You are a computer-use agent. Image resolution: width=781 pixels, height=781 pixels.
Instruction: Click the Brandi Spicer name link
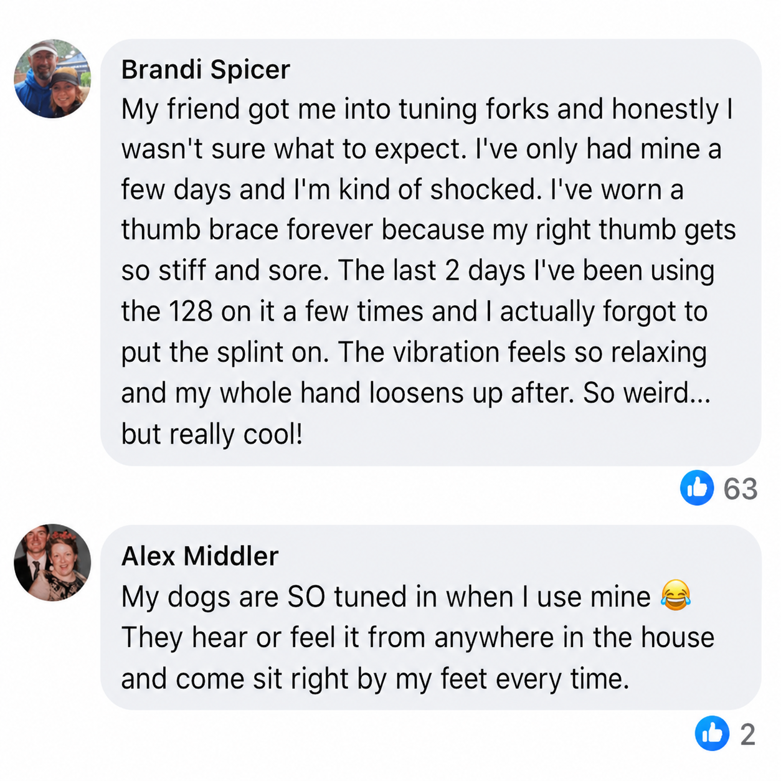point(206,70)
